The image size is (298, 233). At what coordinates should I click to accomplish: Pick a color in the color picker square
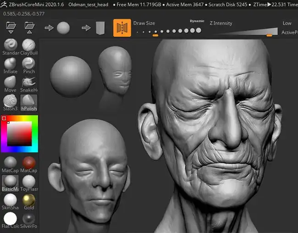(x=19, y=134)
